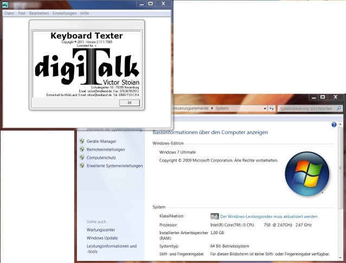Screen dimensions: 346x263
Task: Open Wartungscenter link
Action: [x=101, y=230]
